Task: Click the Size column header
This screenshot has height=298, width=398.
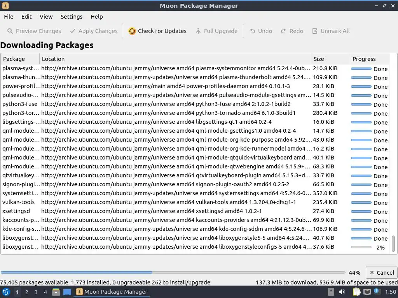Action: (x=330, y=59)
